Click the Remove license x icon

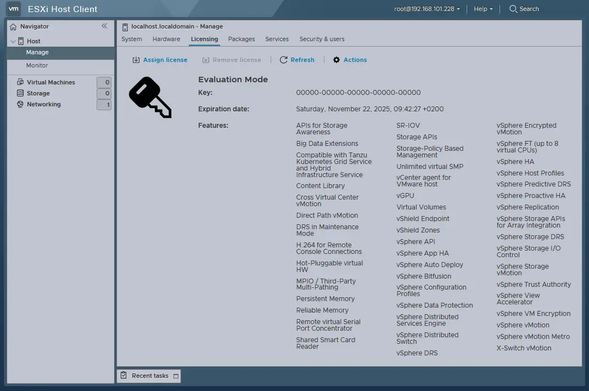[206, 60]
